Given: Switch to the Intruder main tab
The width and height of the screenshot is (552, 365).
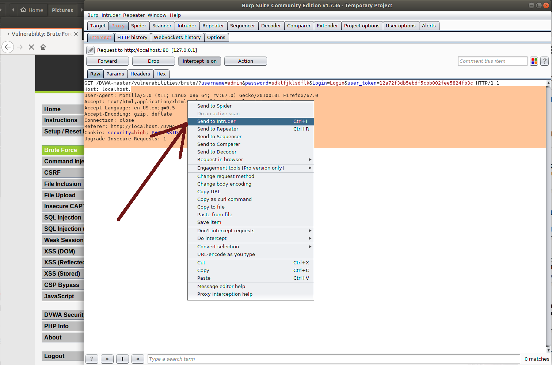Looking at the screenshot, I should 187,26.
